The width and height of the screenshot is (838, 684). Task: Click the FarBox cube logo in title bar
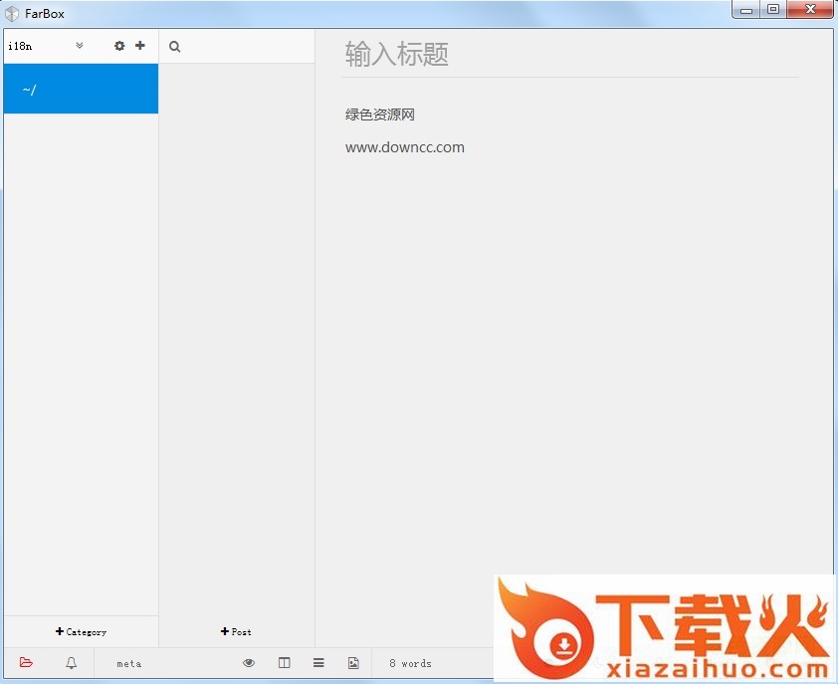tap(13, 14)
